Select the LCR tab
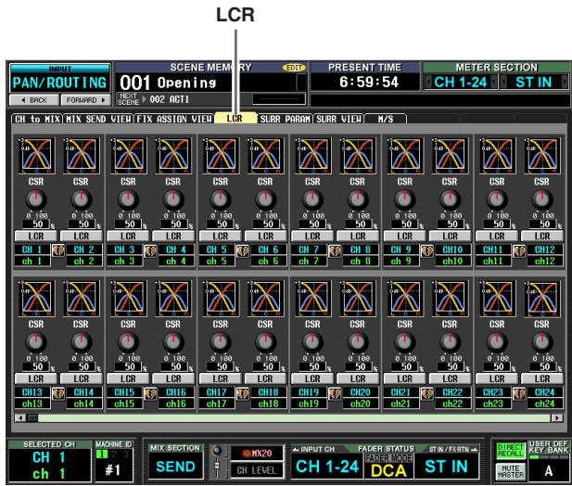This screenshot has width=572, height=486. click(x=235, y=119)
